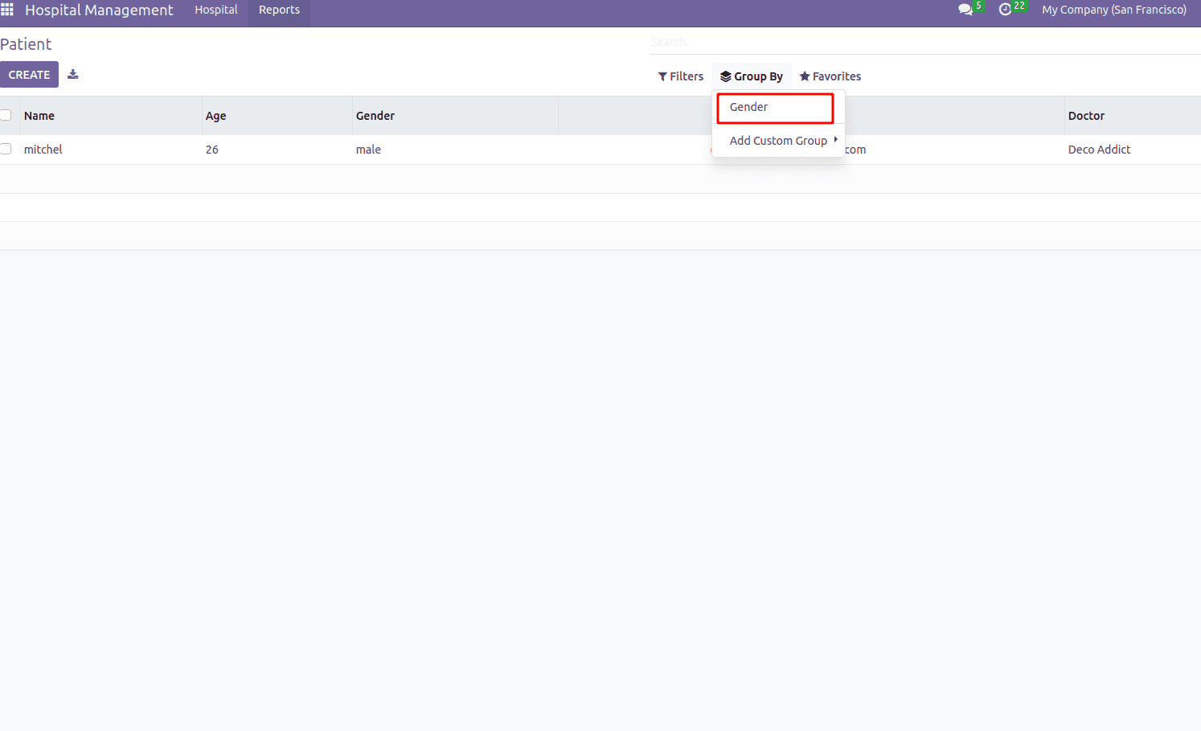
Task: Sort by the Age column header
Action: click(277, 116)
